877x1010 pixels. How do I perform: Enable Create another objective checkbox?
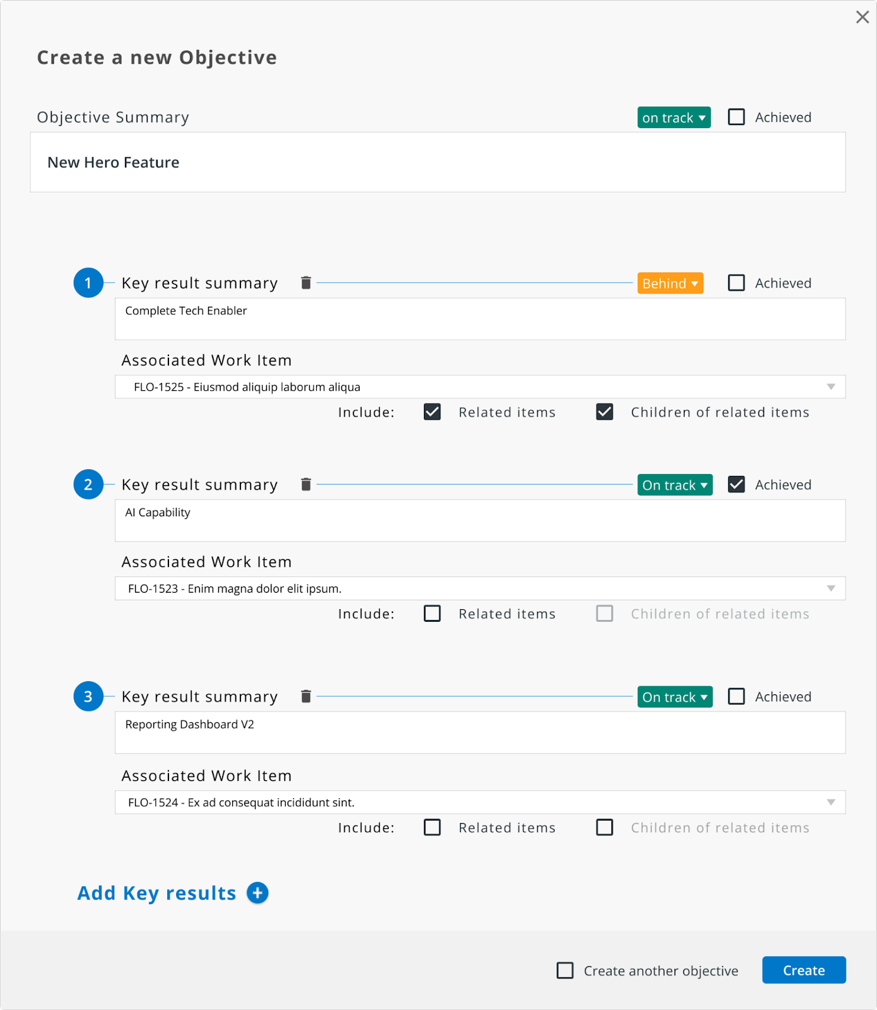(565, 970)
